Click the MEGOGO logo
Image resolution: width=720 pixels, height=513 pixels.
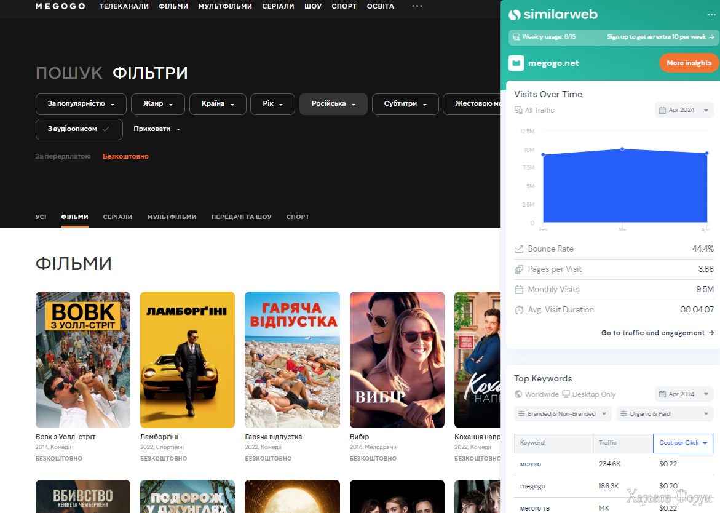[x=60, y=6]
